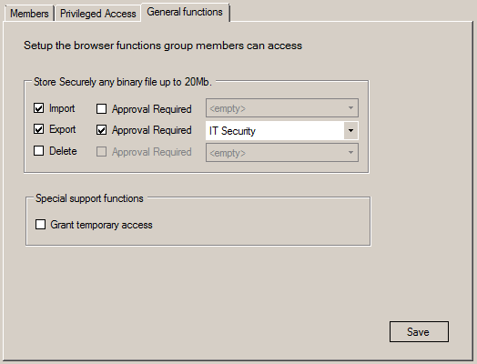The width and height of the screenshot is (477, 364).
Task: Uncheck the Export checkbox
Action: pos(38,129)
